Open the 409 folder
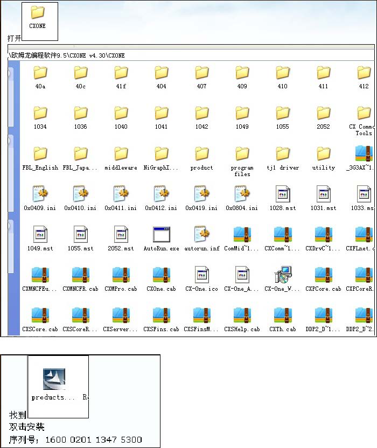 coord(242,78)
